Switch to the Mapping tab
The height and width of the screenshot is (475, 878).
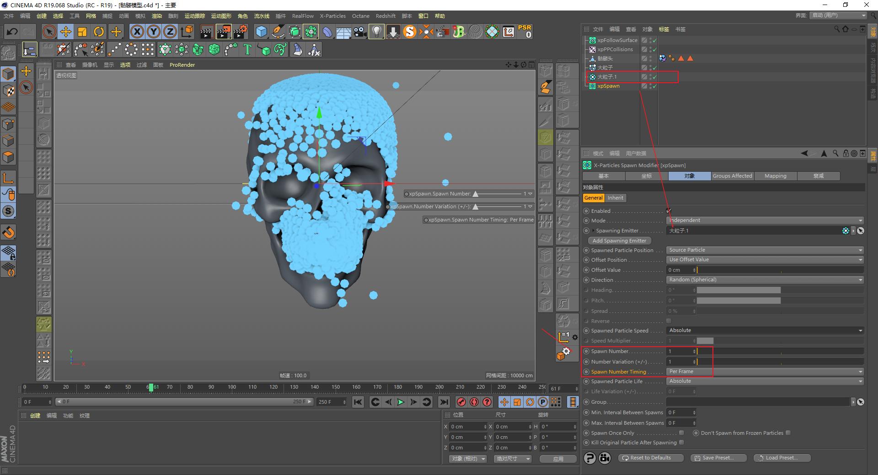click(x=775, y=176)
